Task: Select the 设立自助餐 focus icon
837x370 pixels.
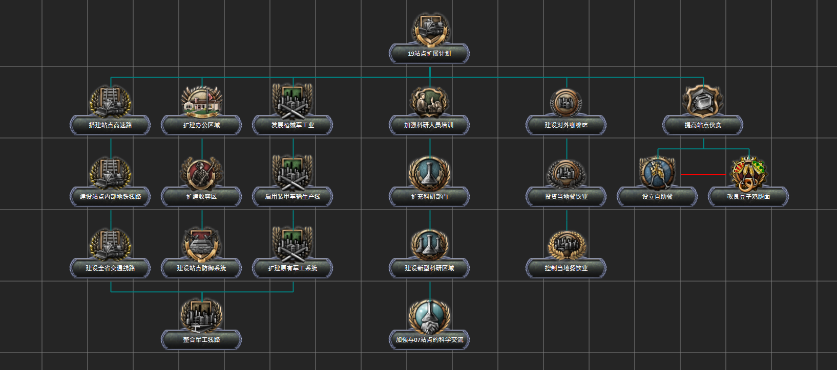Action: coord(658,173)
